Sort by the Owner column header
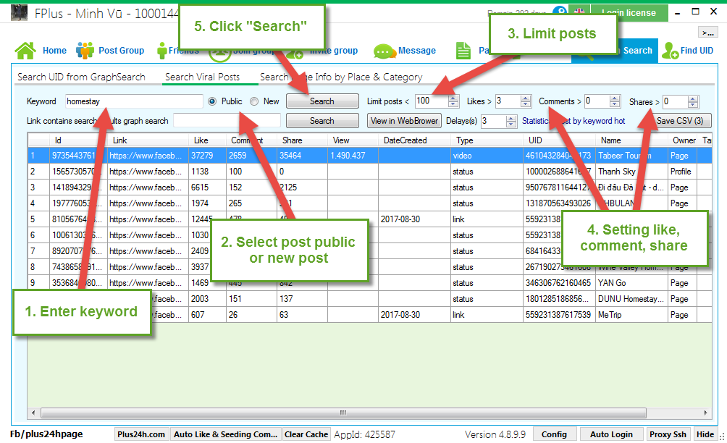The image size is (727, 443). pyautogui.click(x=683, y=140)
